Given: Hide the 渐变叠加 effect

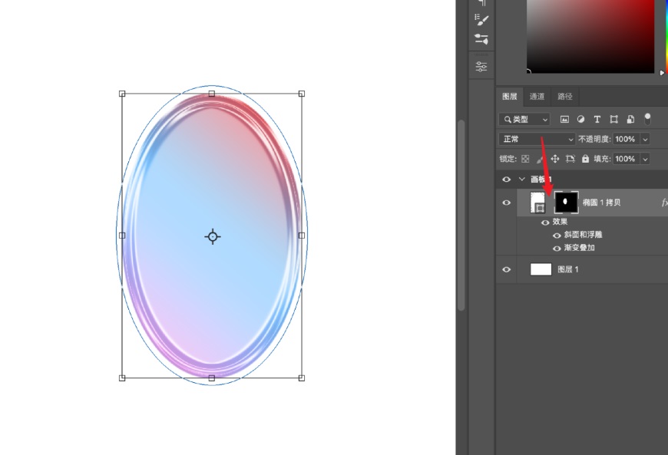Looking at the screenshot, I should pyautogui.click(x=557, y=248).
